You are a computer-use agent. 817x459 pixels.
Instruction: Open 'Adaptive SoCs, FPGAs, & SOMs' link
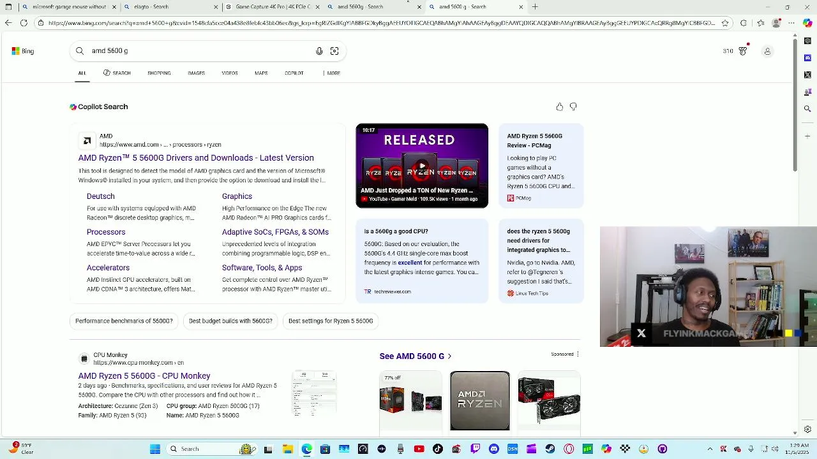coord(275,232)
